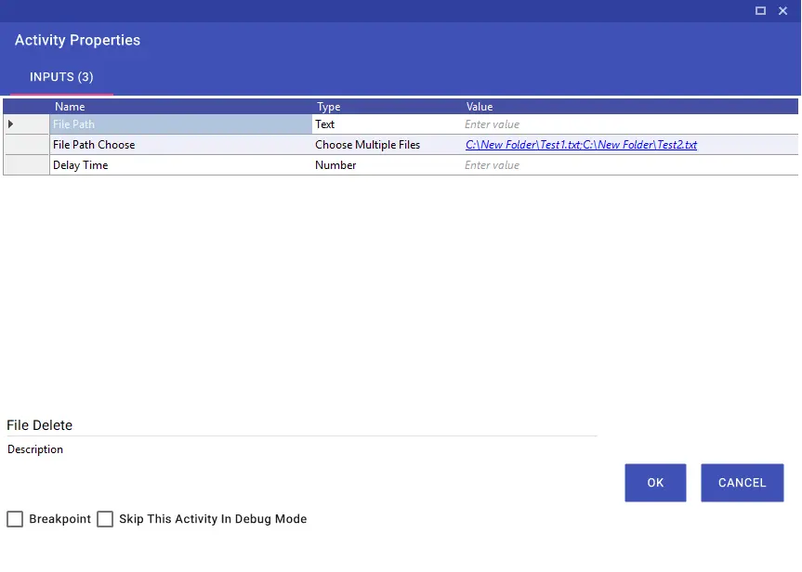Dismiss dialog with the CANCEL button
The height and width of the screenshot is (572, 802).
pos(743,483)
